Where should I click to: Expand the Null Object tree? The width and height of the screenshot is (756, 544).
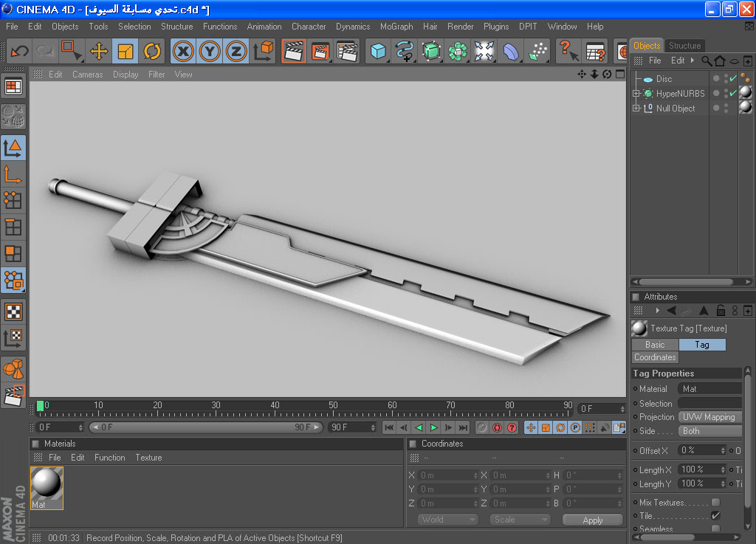click(x=636, y=109)
